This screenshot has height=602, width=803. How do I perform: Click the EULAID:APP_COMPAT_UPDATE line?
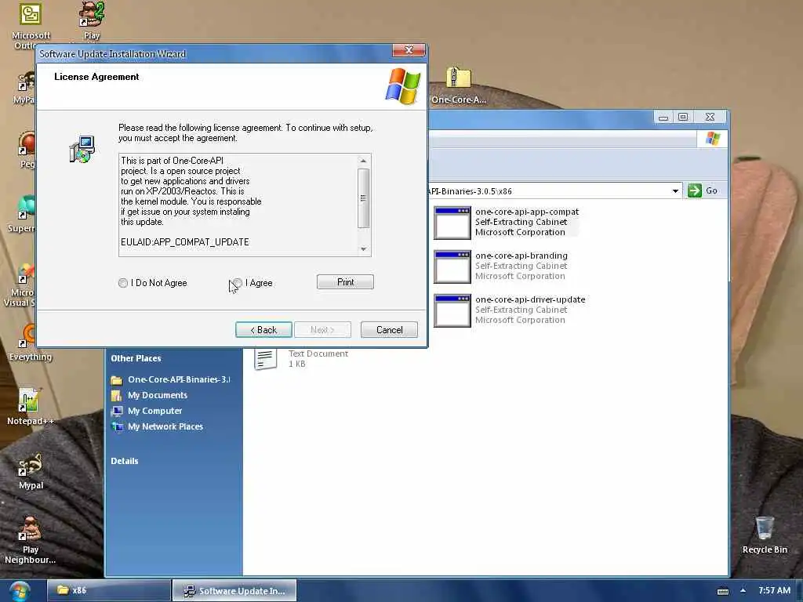click(x=185, y=242)
